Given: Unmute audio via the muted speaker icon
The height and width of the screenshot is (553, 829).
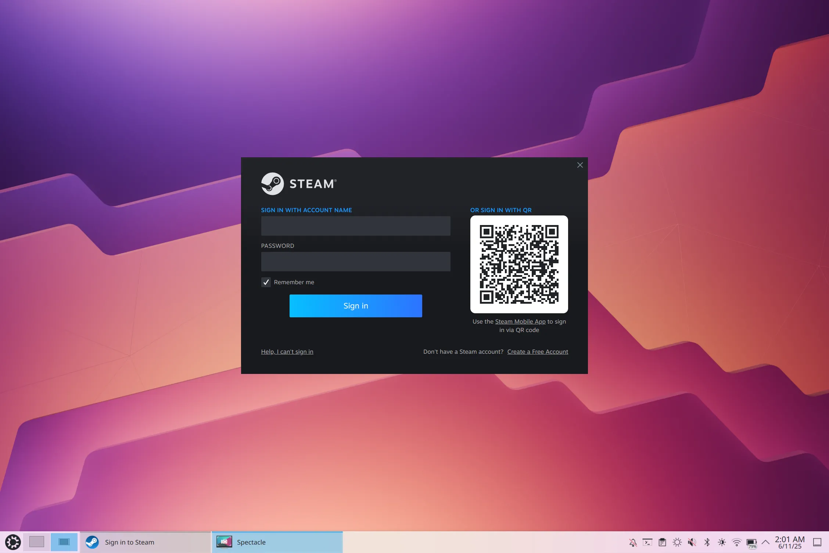Looking at the screenshot, I should [692, 542].
